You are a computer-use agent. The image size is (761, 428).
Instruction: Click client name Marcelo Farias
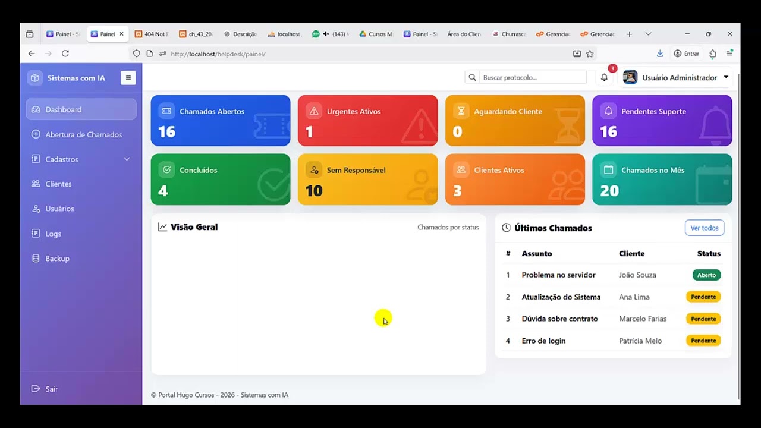(x=643, y=319)
